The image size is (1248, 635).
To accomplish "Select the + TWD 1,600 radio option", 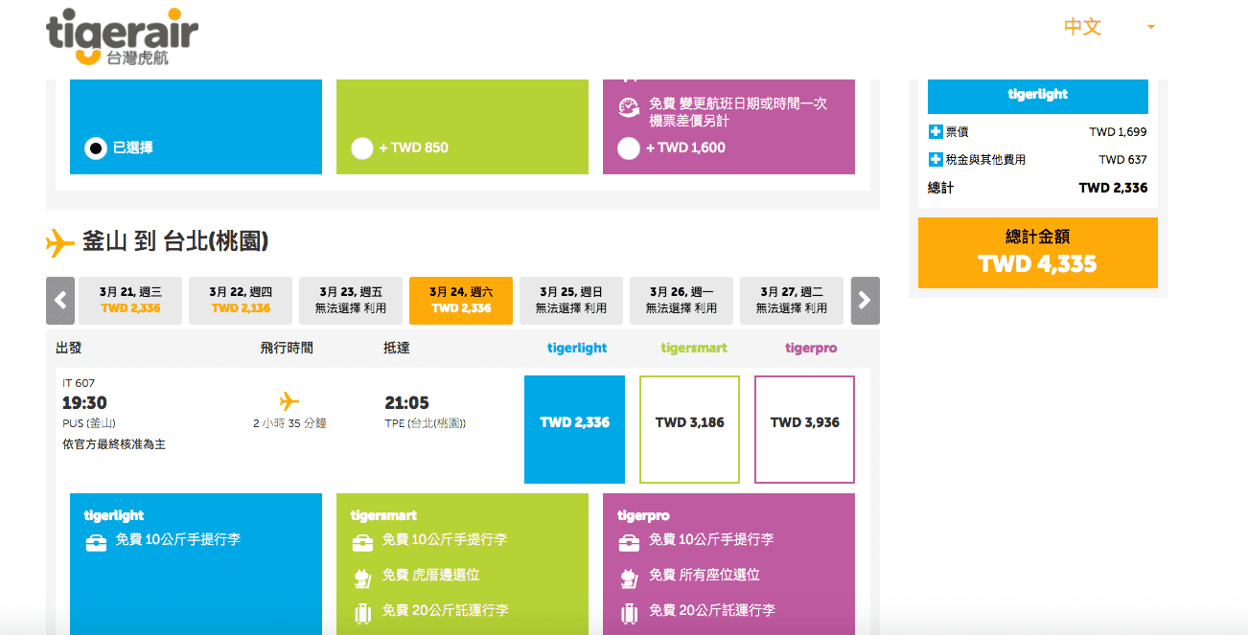I will [x=629, y=148].
